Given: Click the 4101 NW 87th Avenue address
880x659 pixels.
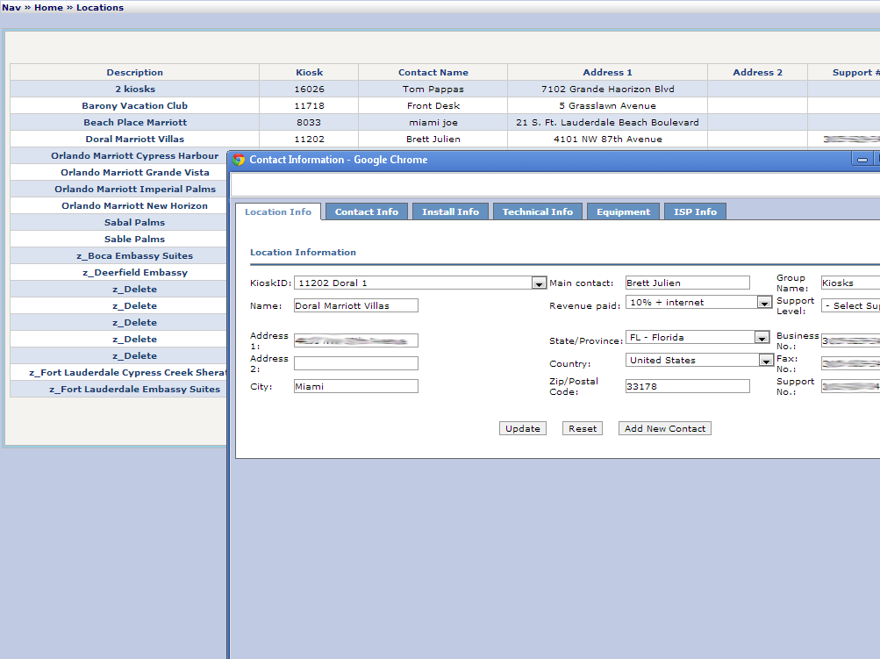Looking at the screenshot, I should click(608, 140).
